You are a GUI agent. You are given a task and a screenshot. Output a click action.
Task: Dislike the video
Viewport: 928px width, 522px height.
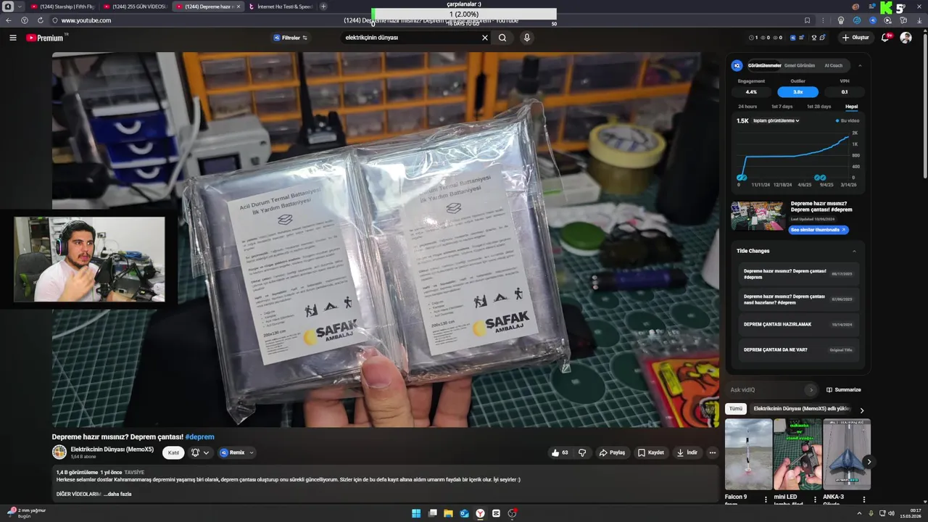tap(582, 452)
